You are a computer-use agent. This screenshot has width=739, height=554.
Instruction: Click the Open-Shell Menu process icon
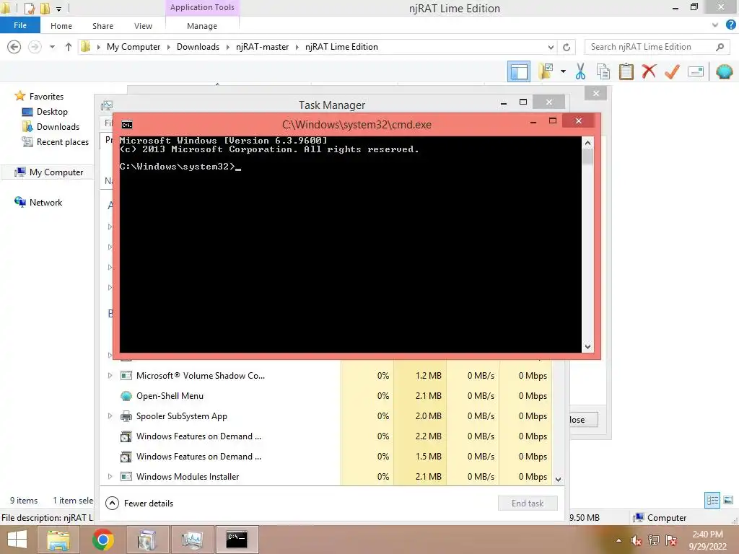point(126,396)
